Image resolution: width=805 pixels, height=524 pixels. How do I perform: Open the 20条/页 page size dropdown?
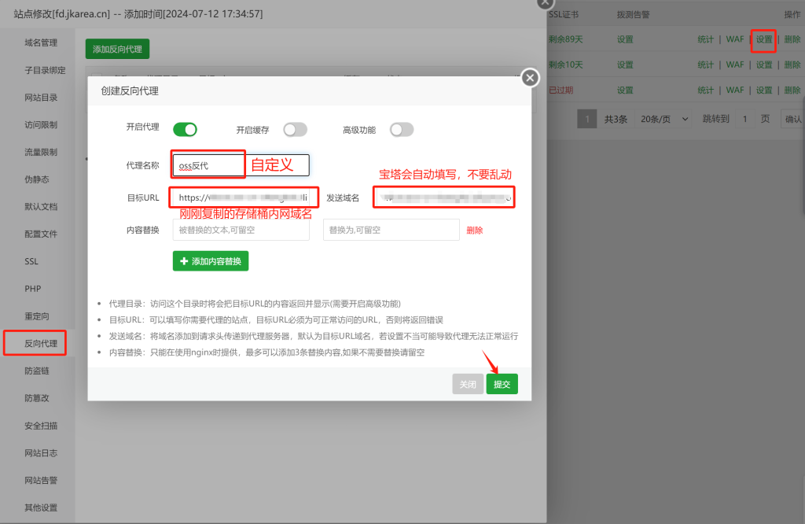click(x=664, y=119)
